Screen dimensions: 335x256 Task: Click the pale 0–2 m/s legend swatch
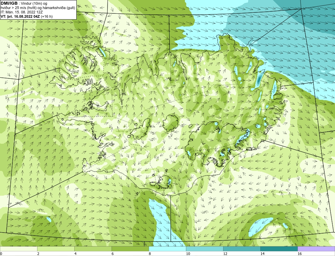pos(18,249)
